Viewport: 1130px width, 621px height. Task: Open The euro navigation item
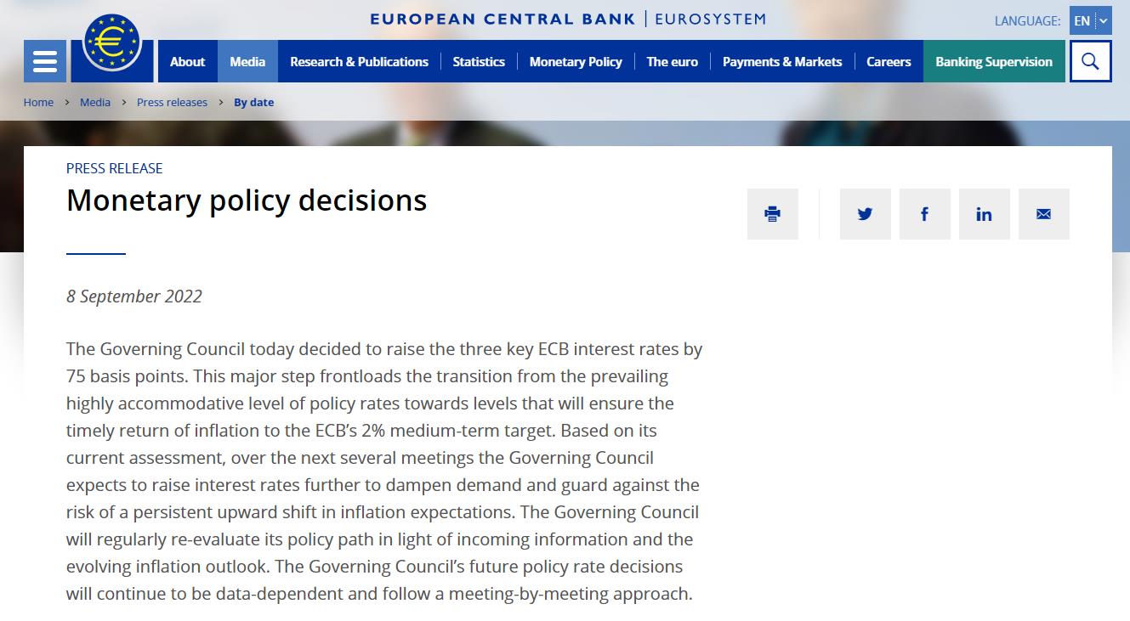[672, 61]
